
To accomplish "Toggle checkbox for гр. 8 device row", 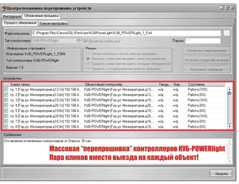I will click(x=6, y=127).
